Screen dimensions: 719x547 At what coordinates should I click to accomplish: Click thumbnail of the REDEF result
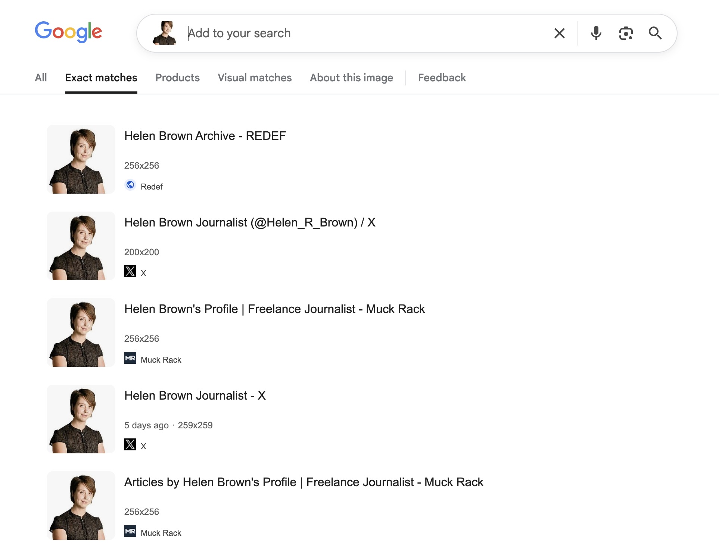pyautogui.click(x=81, y=159)
